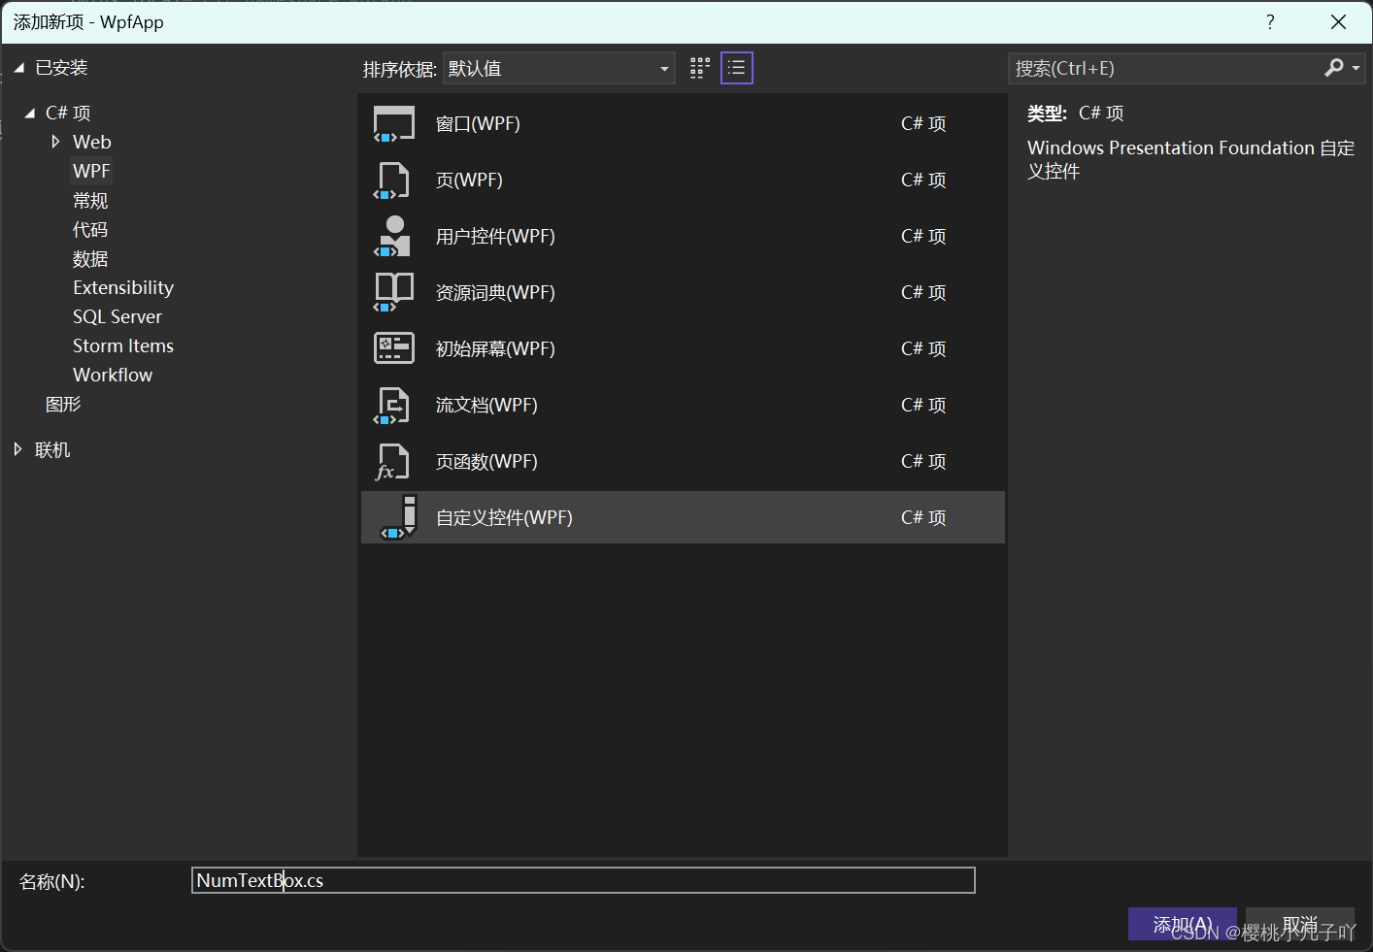Screen dimensions: 1373x952
Task: Click the NumTextBox.cs name input field
Action: [x=583, y=880]
